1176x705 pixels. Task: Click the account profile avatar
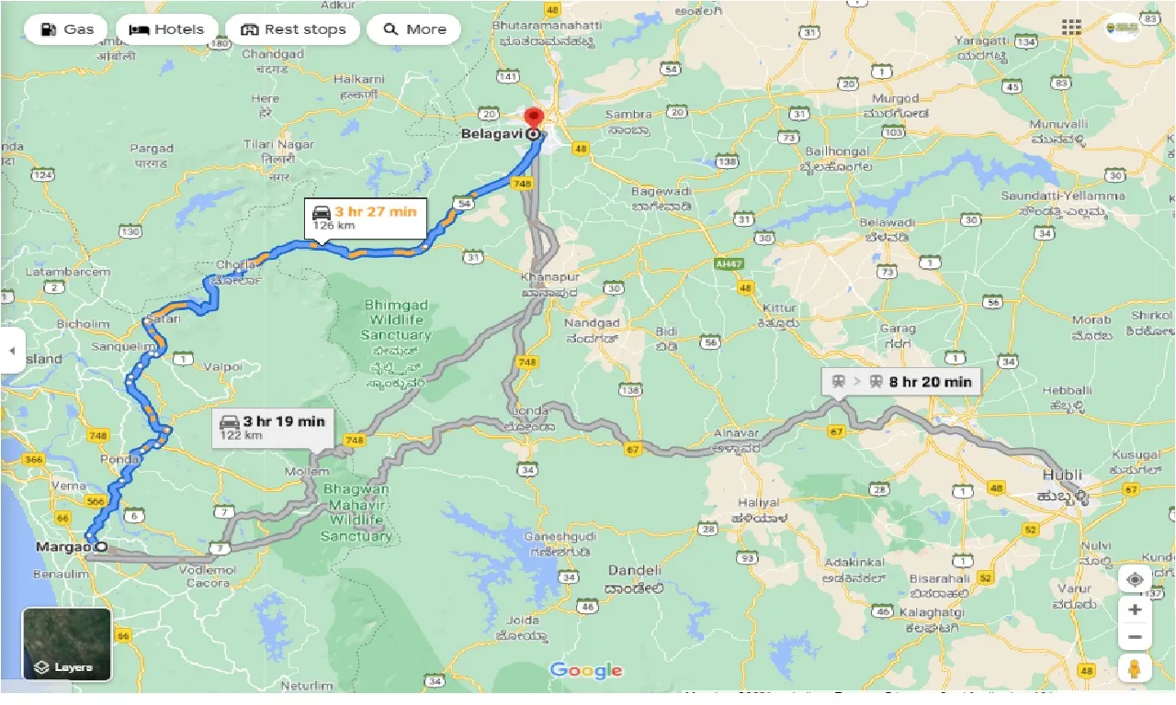pyautogui.click(x=1123, y=28)
